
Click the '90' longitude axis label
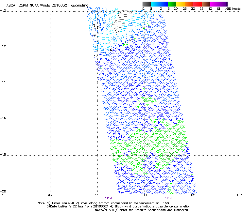(3, 195)
